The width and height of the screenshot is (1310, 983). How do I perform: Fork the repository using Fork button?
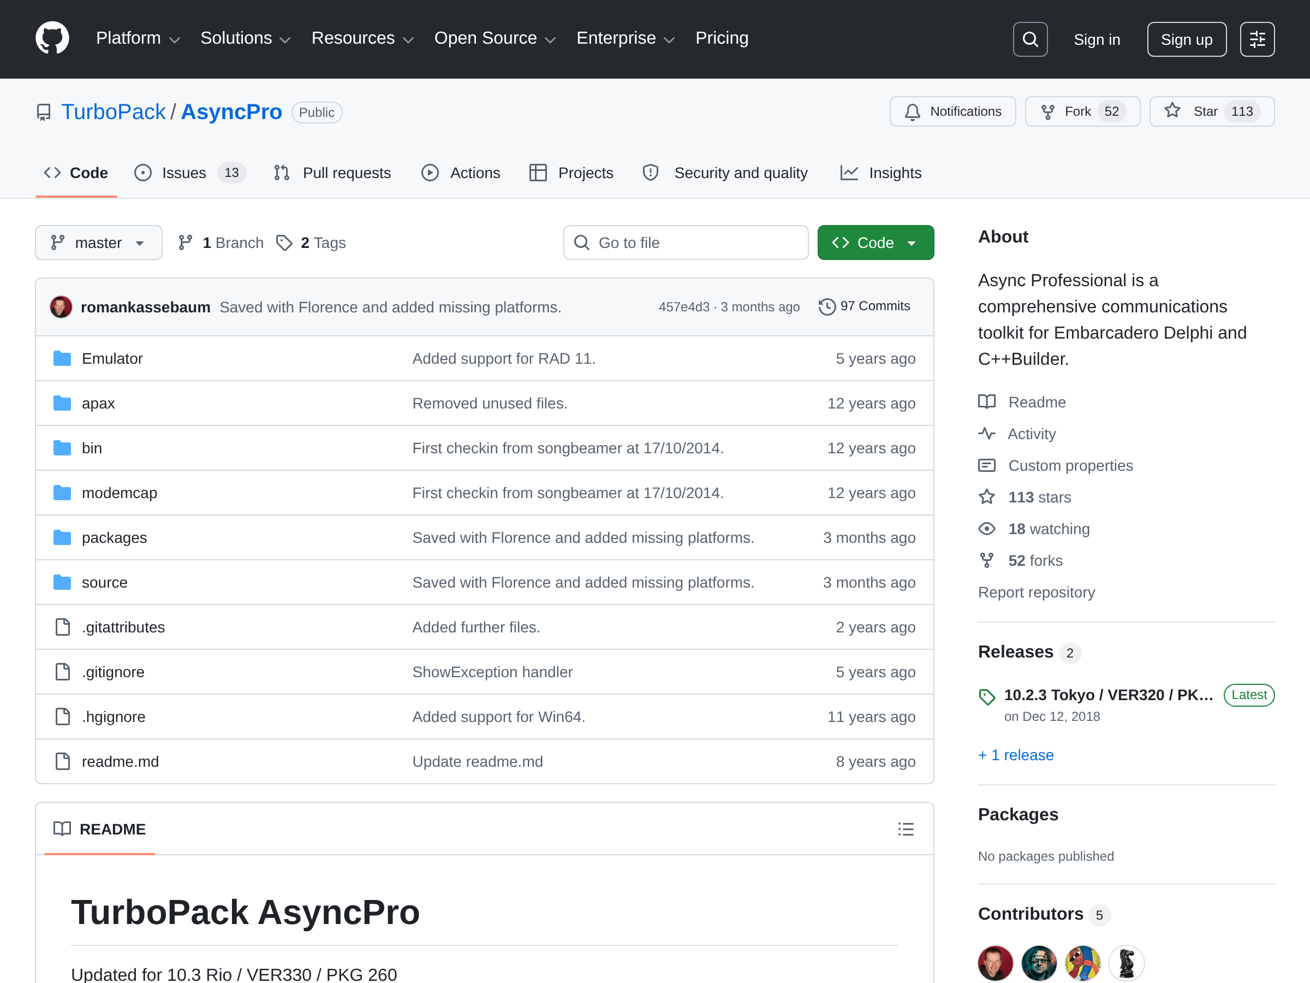point(1082,111)
